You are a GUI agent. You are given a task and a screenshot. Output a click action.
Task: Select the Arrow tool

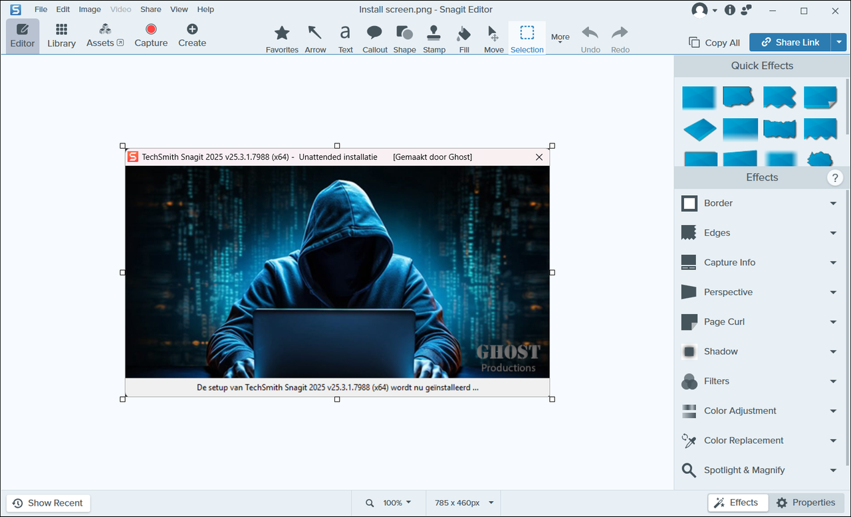tap(315, 39)
